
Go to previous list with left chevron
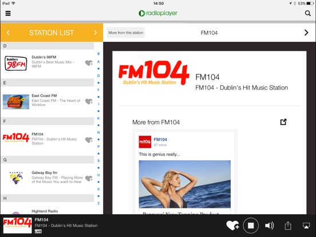[x=8, y=33]
